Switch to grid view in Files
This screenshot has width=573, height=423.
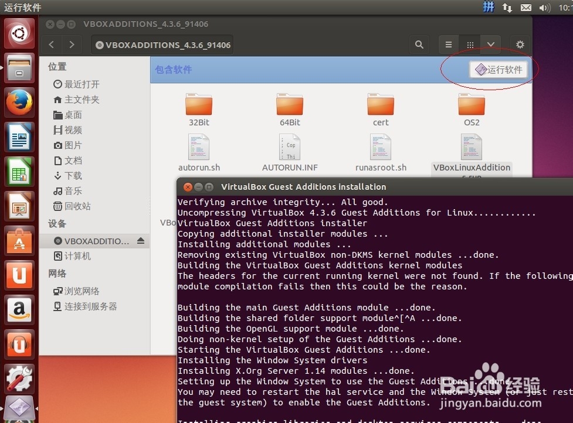point(470,45)
